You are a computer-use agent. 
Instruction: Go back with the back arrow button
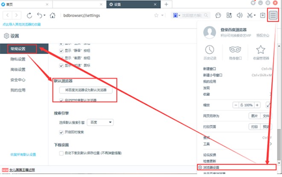click(x=8, y=15)
